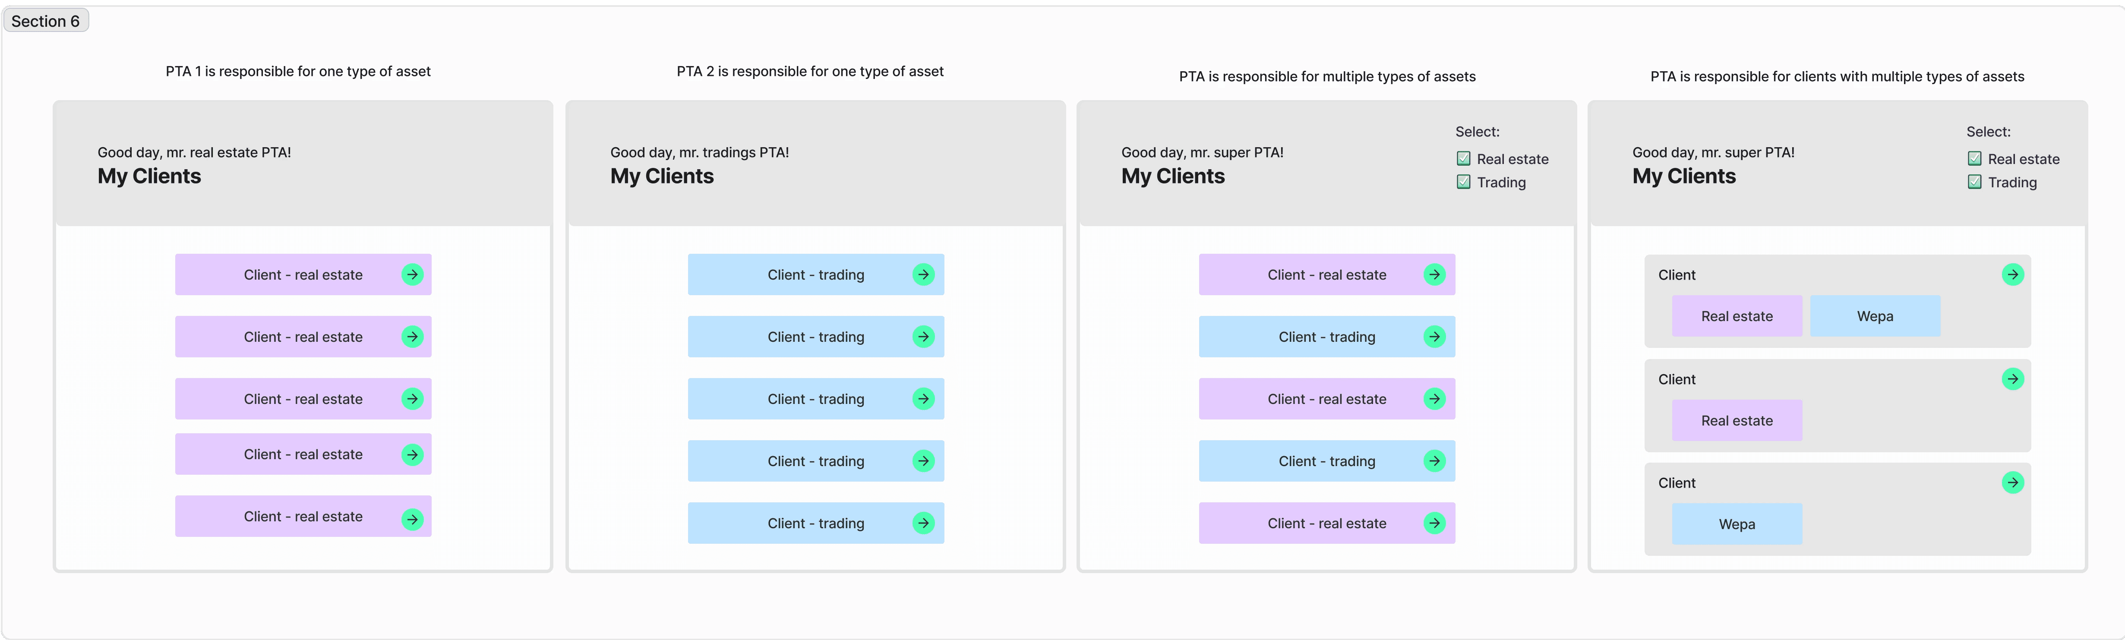Click arrow on client with only Wepa tag

tap(2013, 482)
